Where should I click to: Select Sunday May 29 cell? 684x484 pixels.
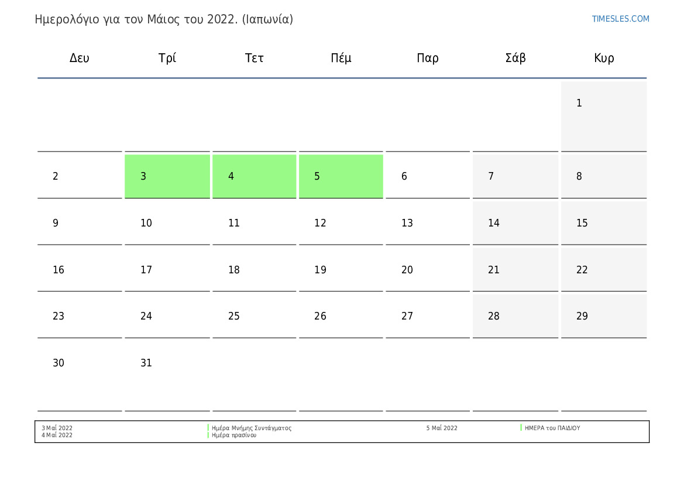pyautogui.click(x=603, y=316)
